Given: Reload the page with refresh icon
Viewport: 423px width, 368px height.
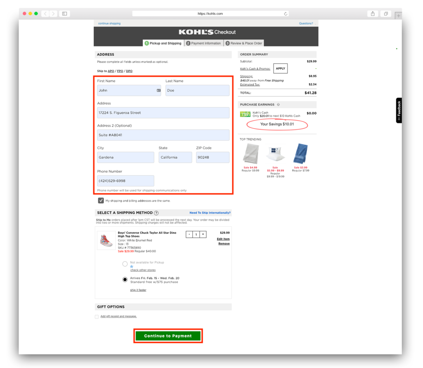Looking at the screenshot, I should pos(285,14).
